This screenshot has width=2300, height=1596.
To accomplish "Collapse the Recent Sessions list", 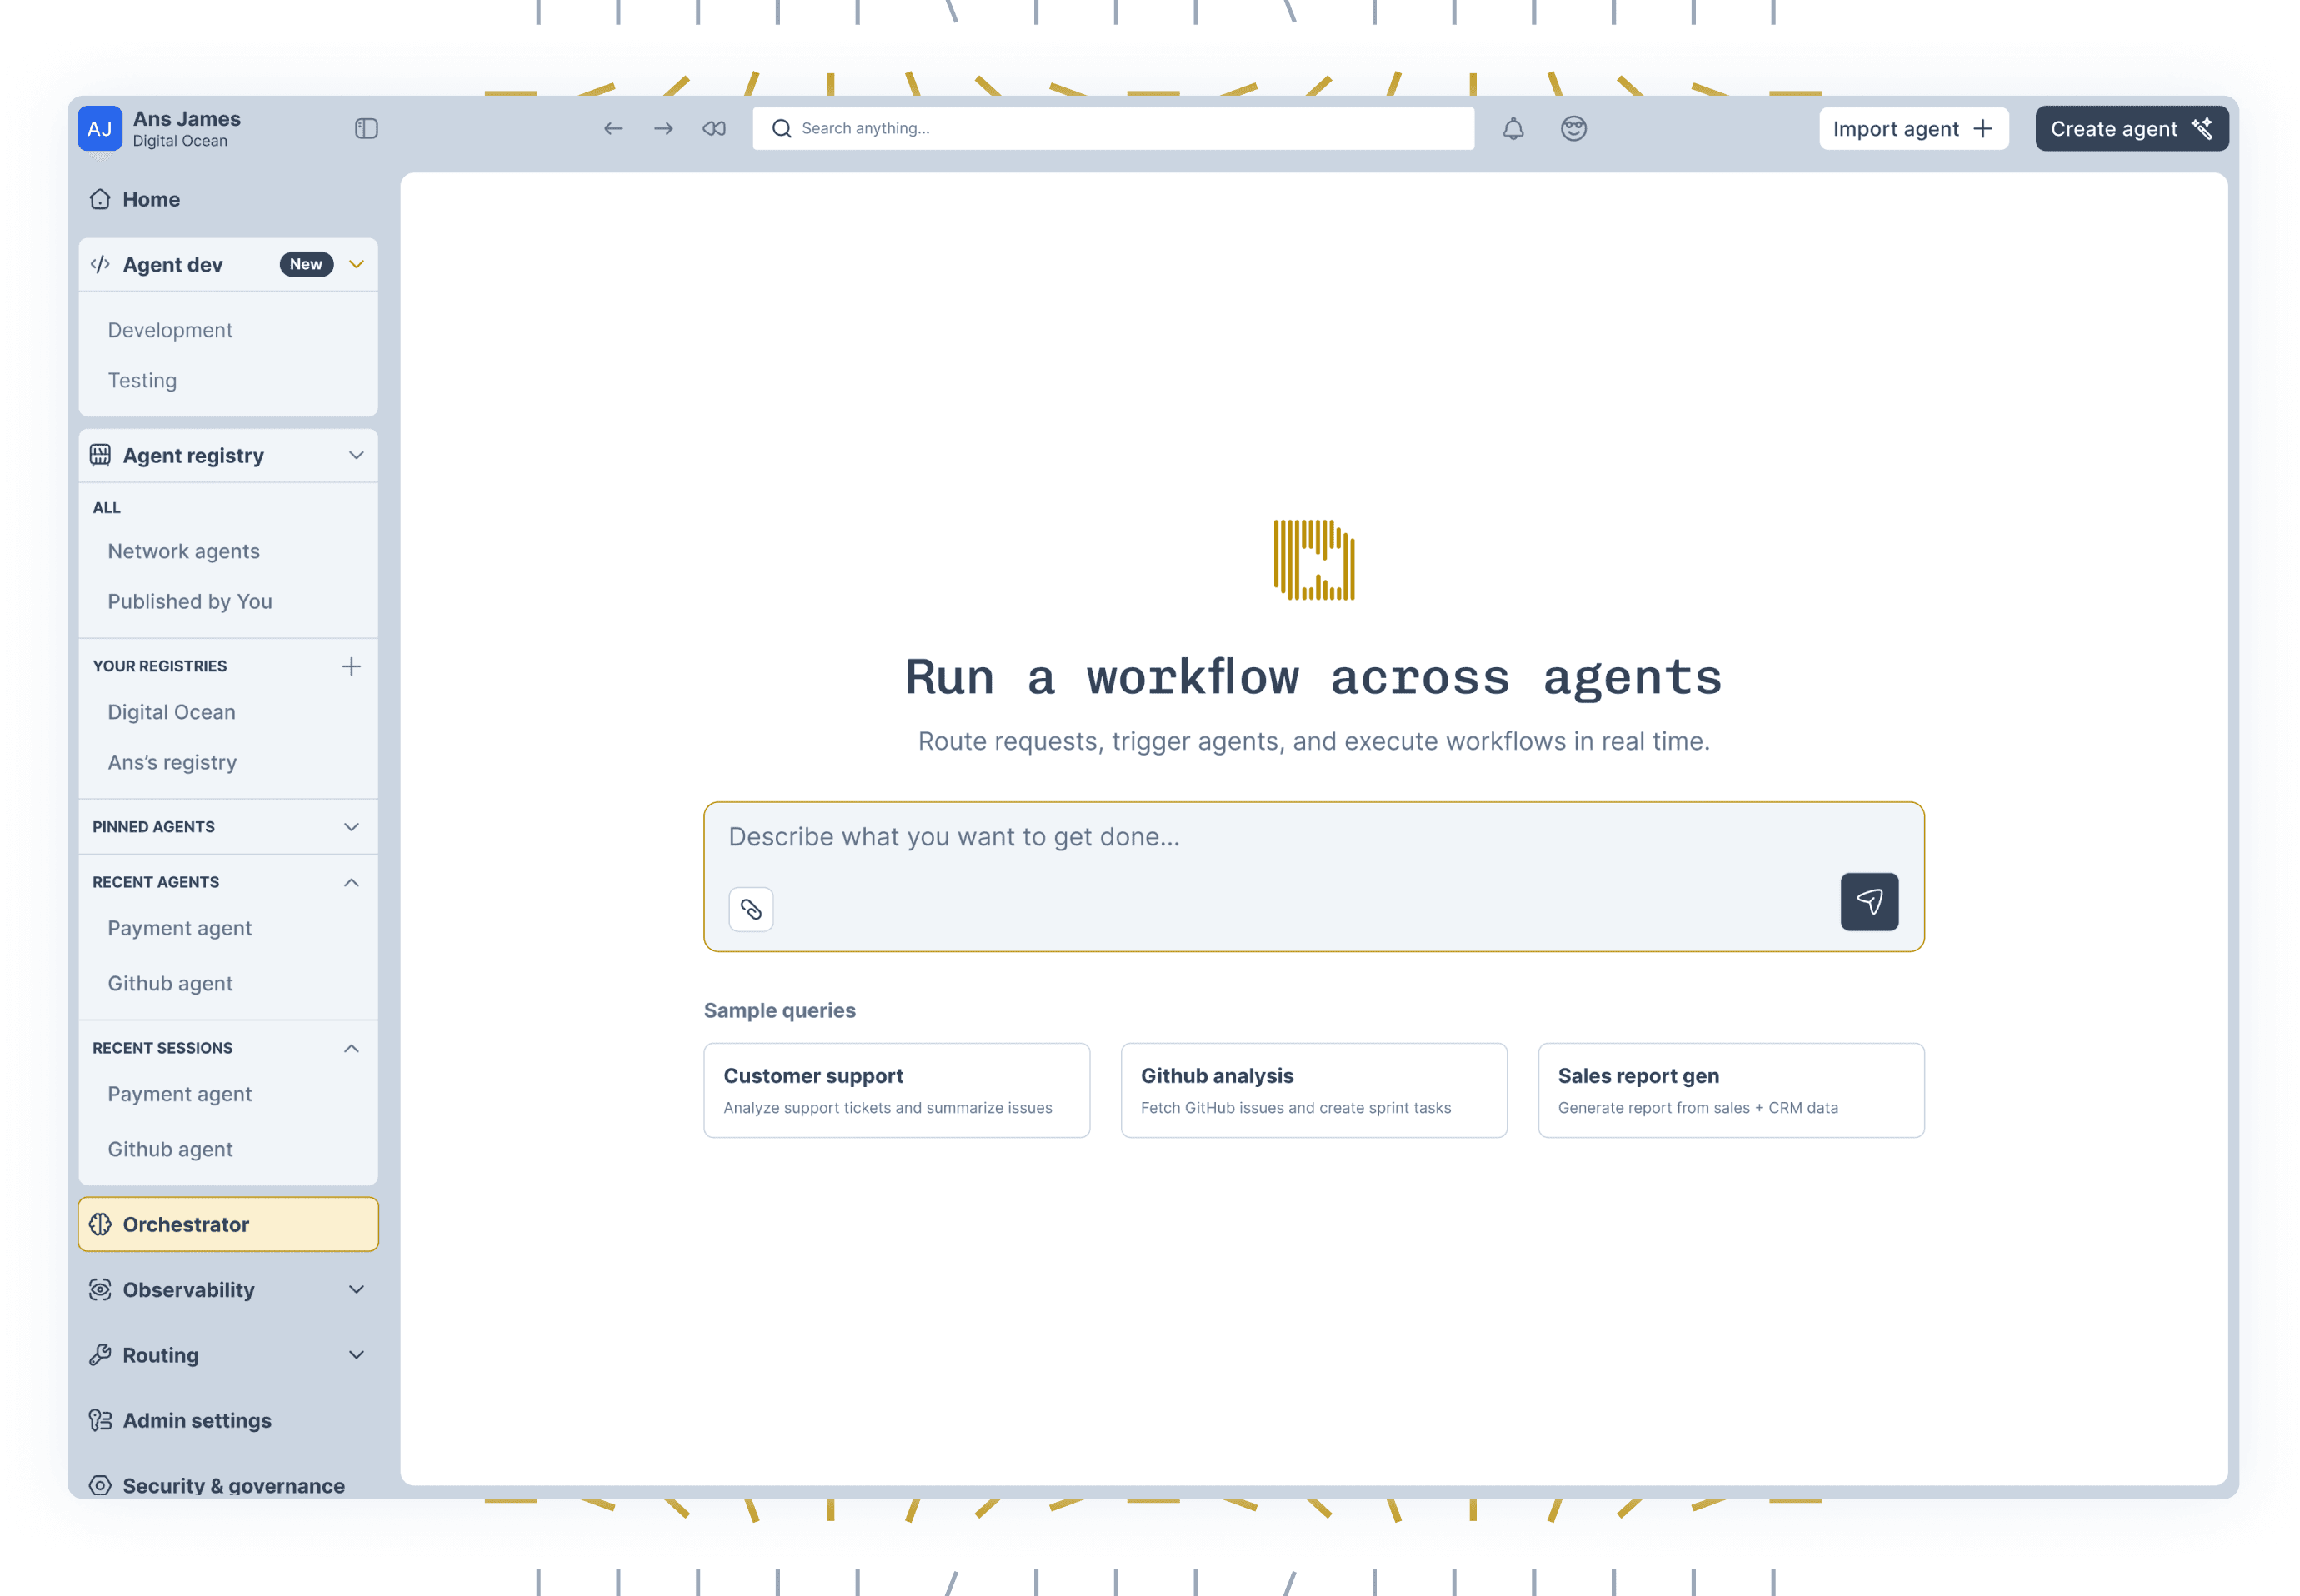I will point(351,1048).
